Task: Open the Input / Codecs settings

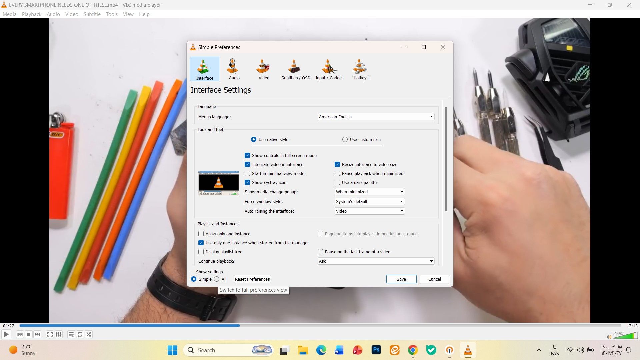Action: pos(329,69)
